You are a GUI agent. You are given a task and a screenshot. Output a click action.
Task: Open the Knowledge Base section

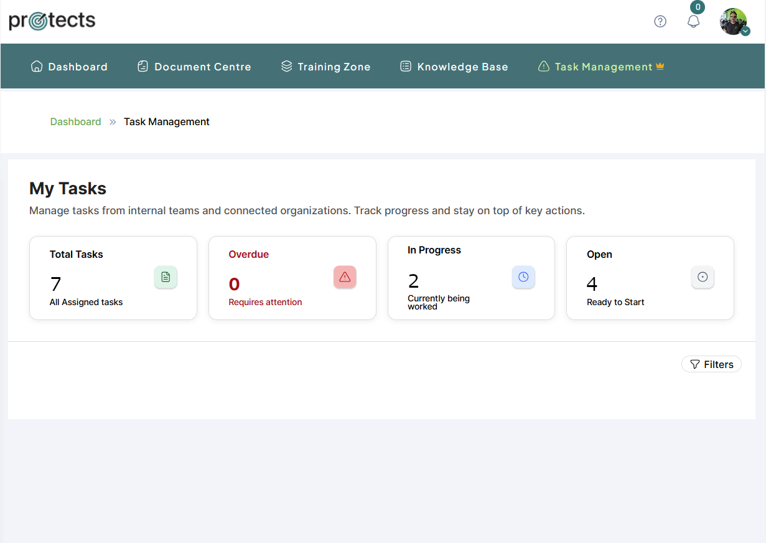(x=454, y=67)
